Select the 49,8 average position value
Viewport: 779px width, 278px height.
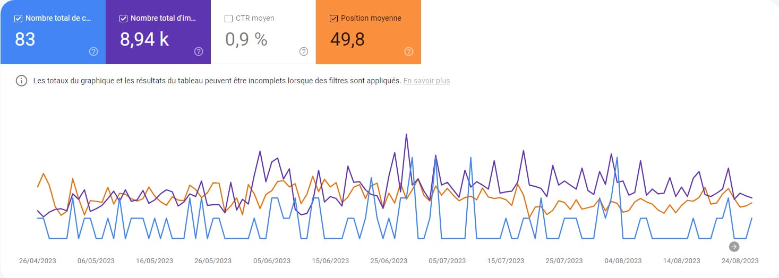[347, 39]
